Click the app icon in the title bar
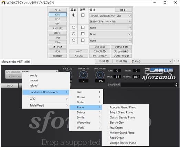 tap(3, 2)
